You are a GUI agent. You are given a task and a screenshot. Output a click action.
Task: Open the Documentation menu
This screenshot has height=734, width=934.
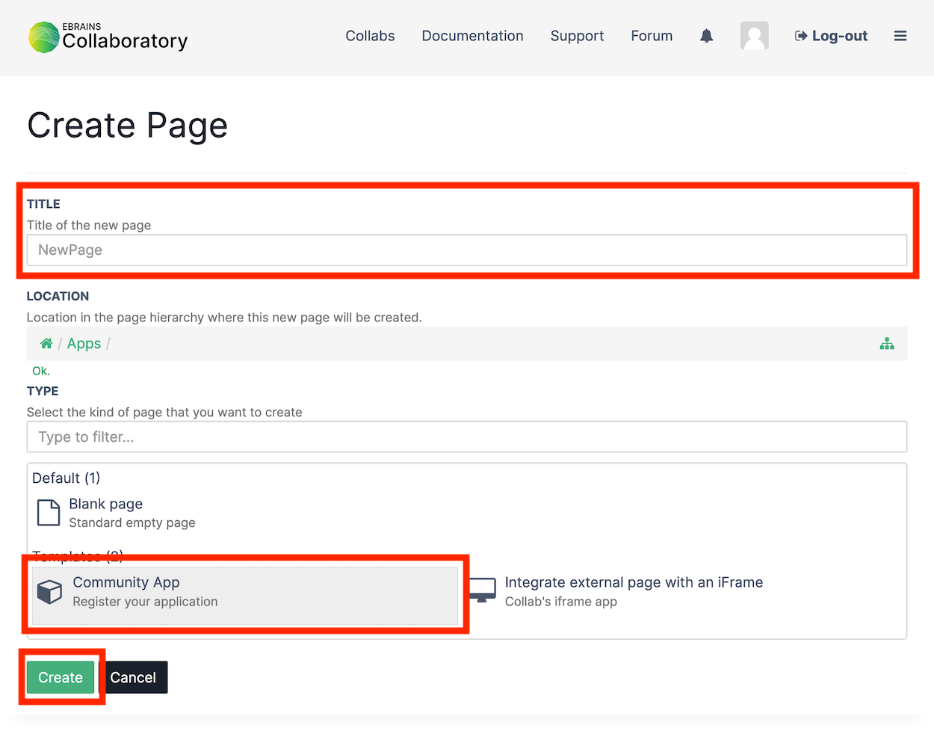(x=472, y=36)
